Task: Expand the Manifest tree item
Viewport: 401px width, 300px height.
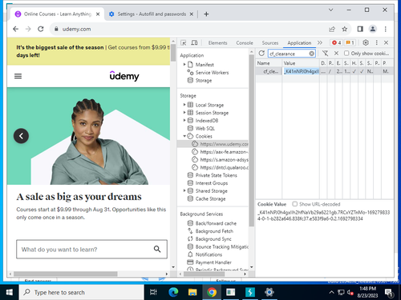Action: (184, 64)
